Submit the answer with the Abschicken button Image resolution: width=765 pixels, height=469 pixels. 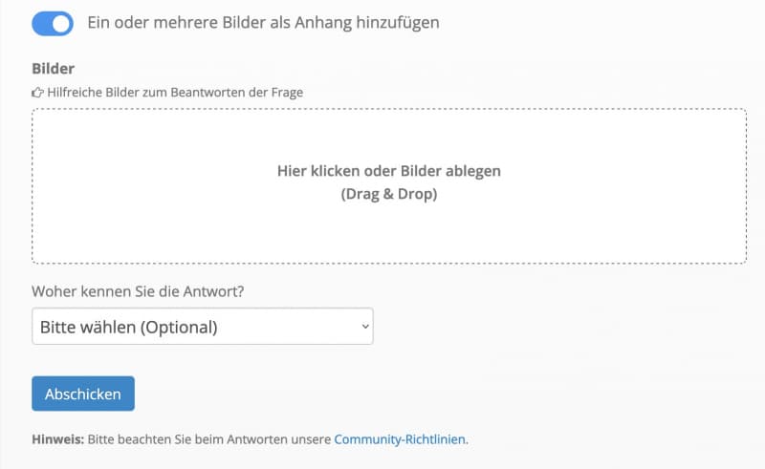[x=83, y=394]
